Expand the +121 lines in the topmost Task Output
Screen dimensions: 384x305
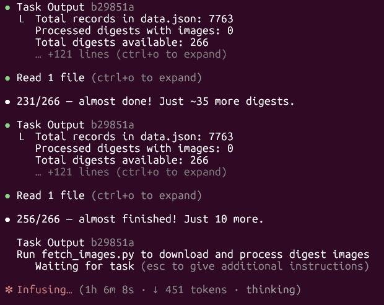coord(131,54)
